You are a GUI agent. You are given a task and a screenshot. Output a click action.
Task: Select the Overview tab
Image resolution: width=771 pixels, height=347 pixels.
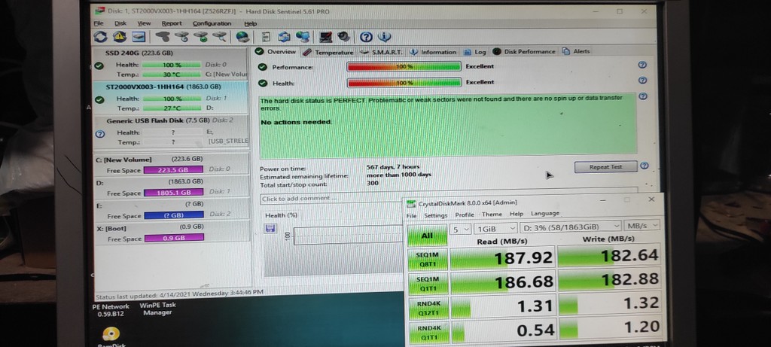click(276, 52)
